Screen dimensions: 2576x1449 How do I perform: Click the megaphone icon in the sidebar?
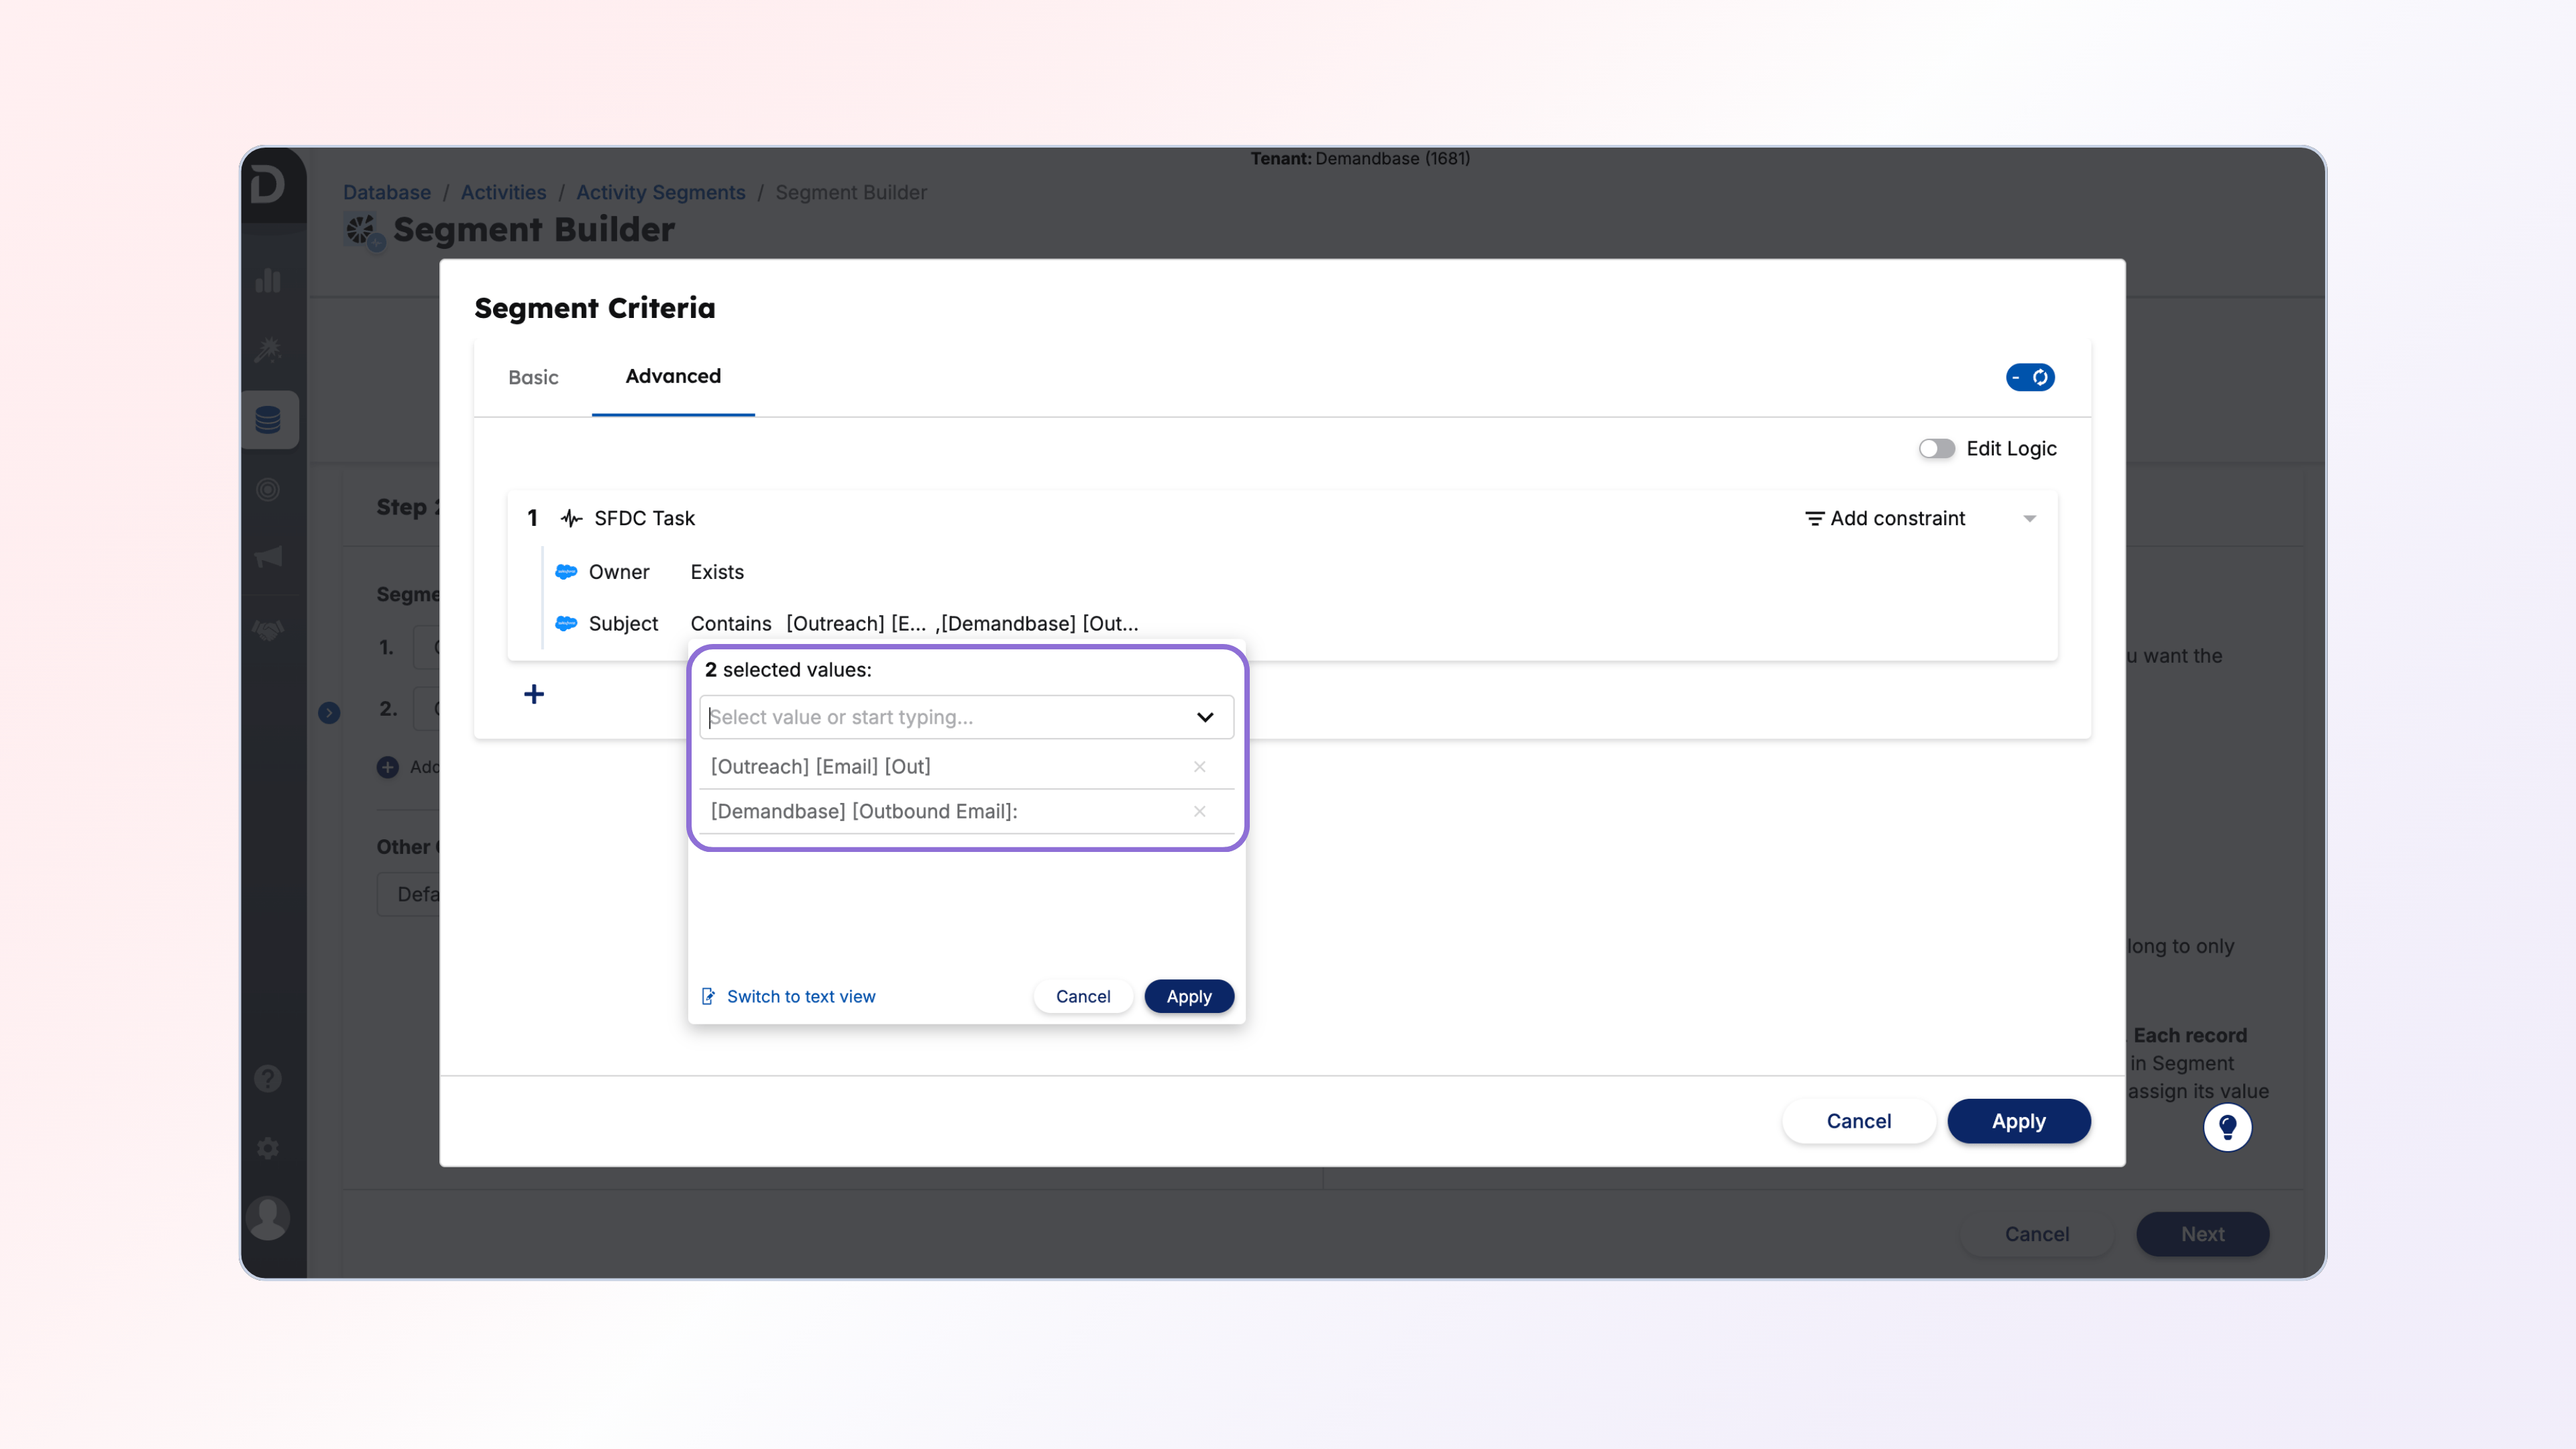coord(268,557)
